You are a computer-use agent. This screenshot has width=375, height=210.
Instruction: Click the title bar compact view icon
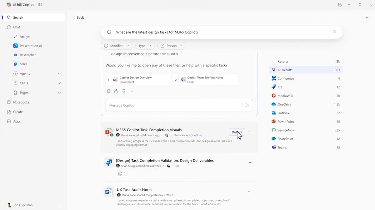point(340,5)
